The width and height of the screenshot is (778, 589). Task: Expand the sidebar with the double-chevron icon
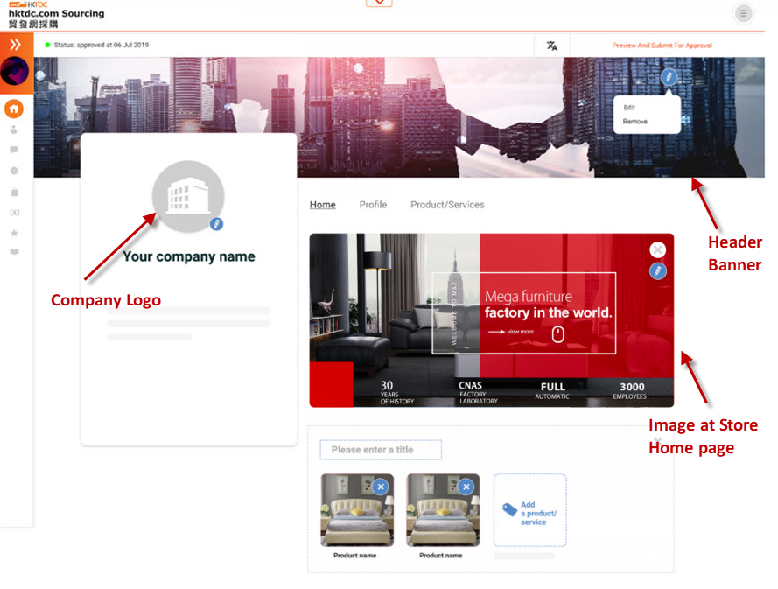pos(16,45)
